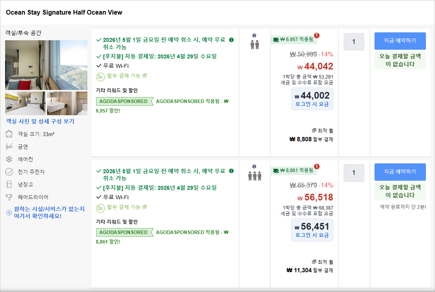Click the ₩56,451 로그인 시 요금 price box
The width and height of the screenshot is (435, 292).
click(312, 230)
